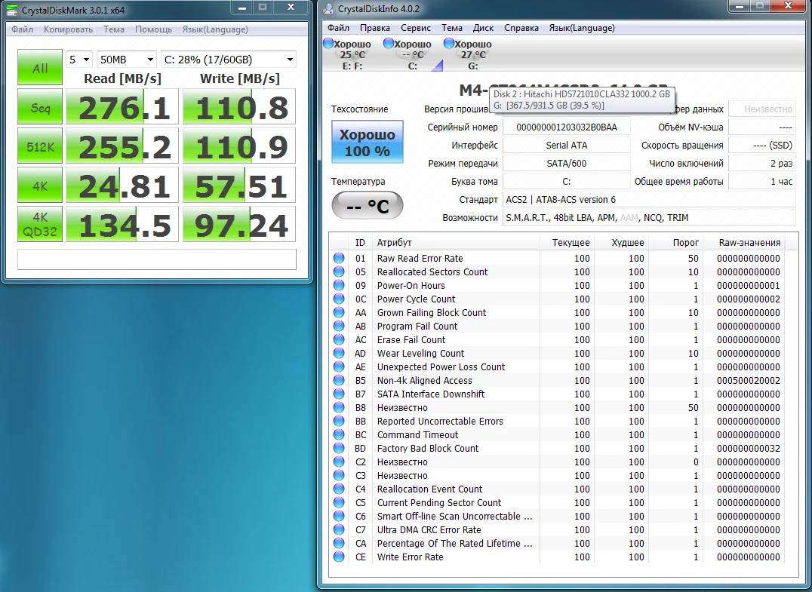Open the Диск menu in CrystalDiskInfo
This screenshot has width=812, height=592.
click(x=483, y=28)
